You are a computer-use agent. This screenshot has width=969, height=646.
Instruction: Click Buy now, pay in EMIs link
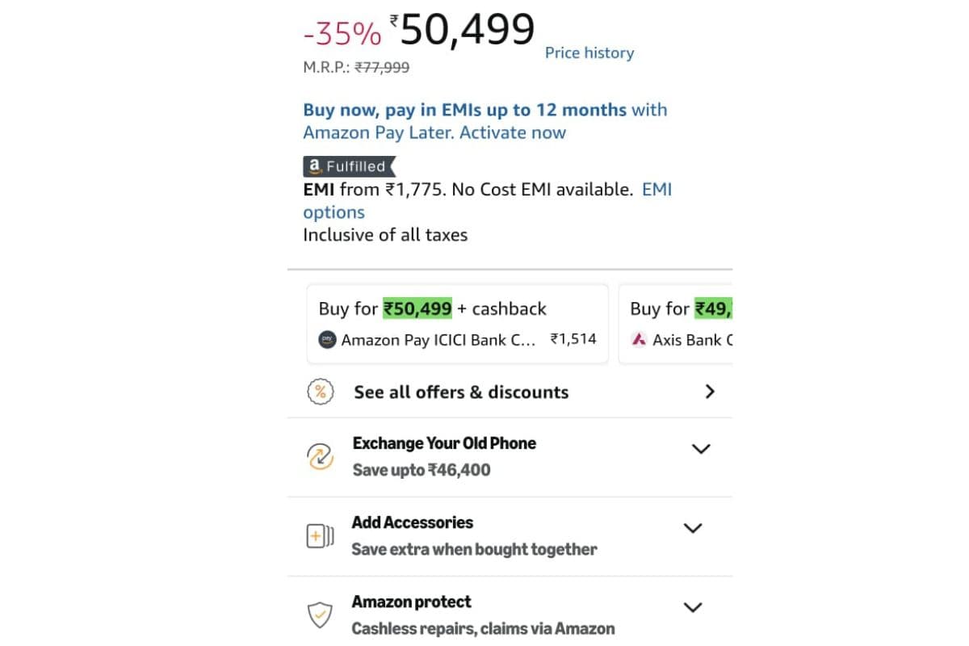click(x=464, y=110)
